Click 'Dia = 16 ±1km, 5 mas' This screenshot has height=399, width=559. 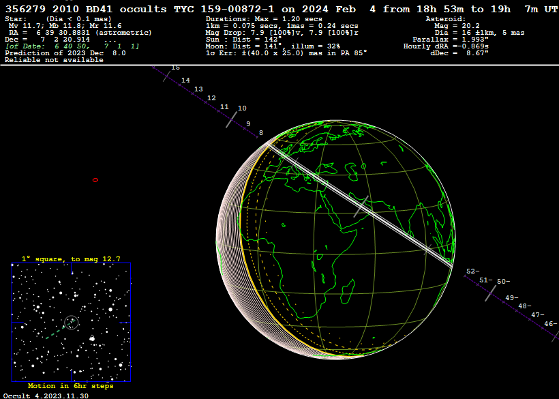(479, 33)
